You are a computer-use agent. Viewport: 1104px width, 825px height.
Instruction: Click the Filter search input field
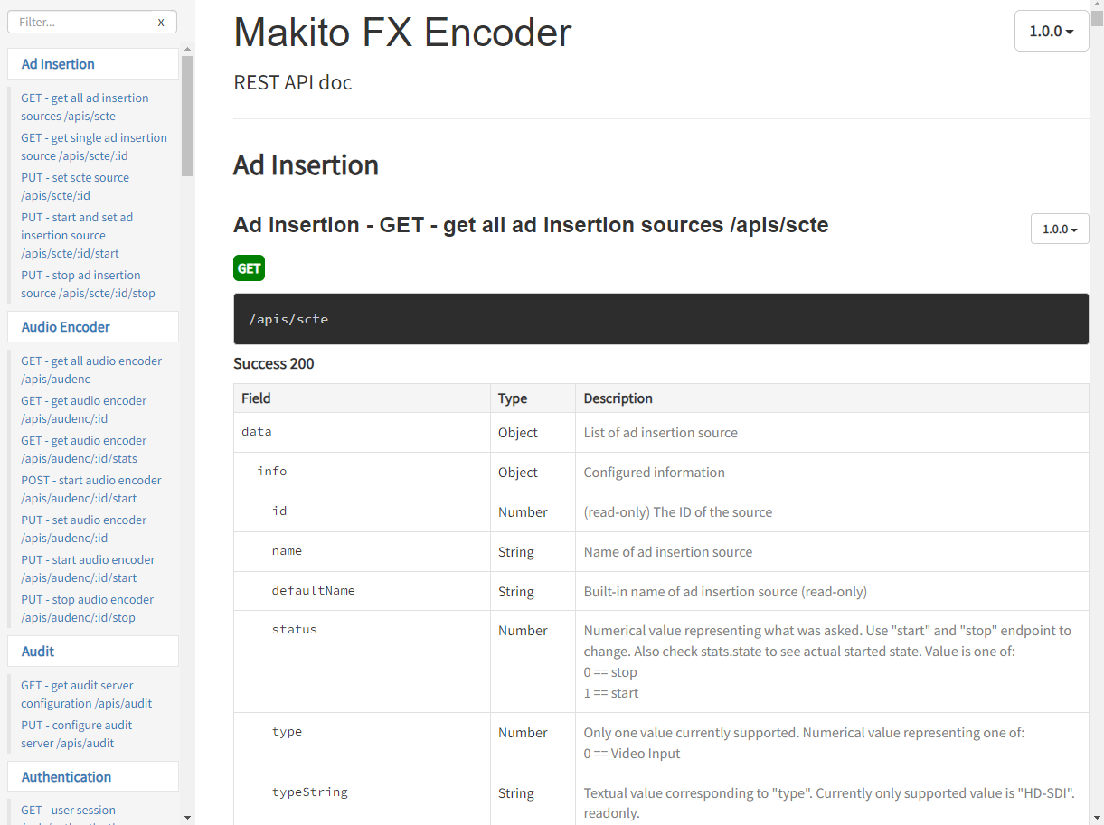[x=81, y=23]
